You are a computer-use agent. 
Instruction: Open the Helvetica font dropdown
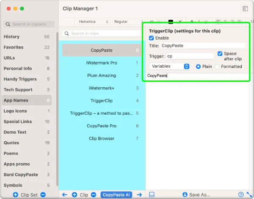[94, 22]
